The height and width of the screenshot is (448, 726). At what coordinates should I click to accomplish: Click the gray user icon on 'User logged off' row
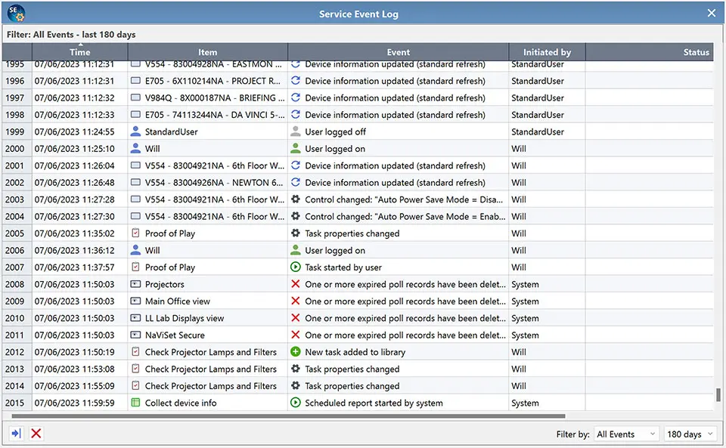click(296, 131)
